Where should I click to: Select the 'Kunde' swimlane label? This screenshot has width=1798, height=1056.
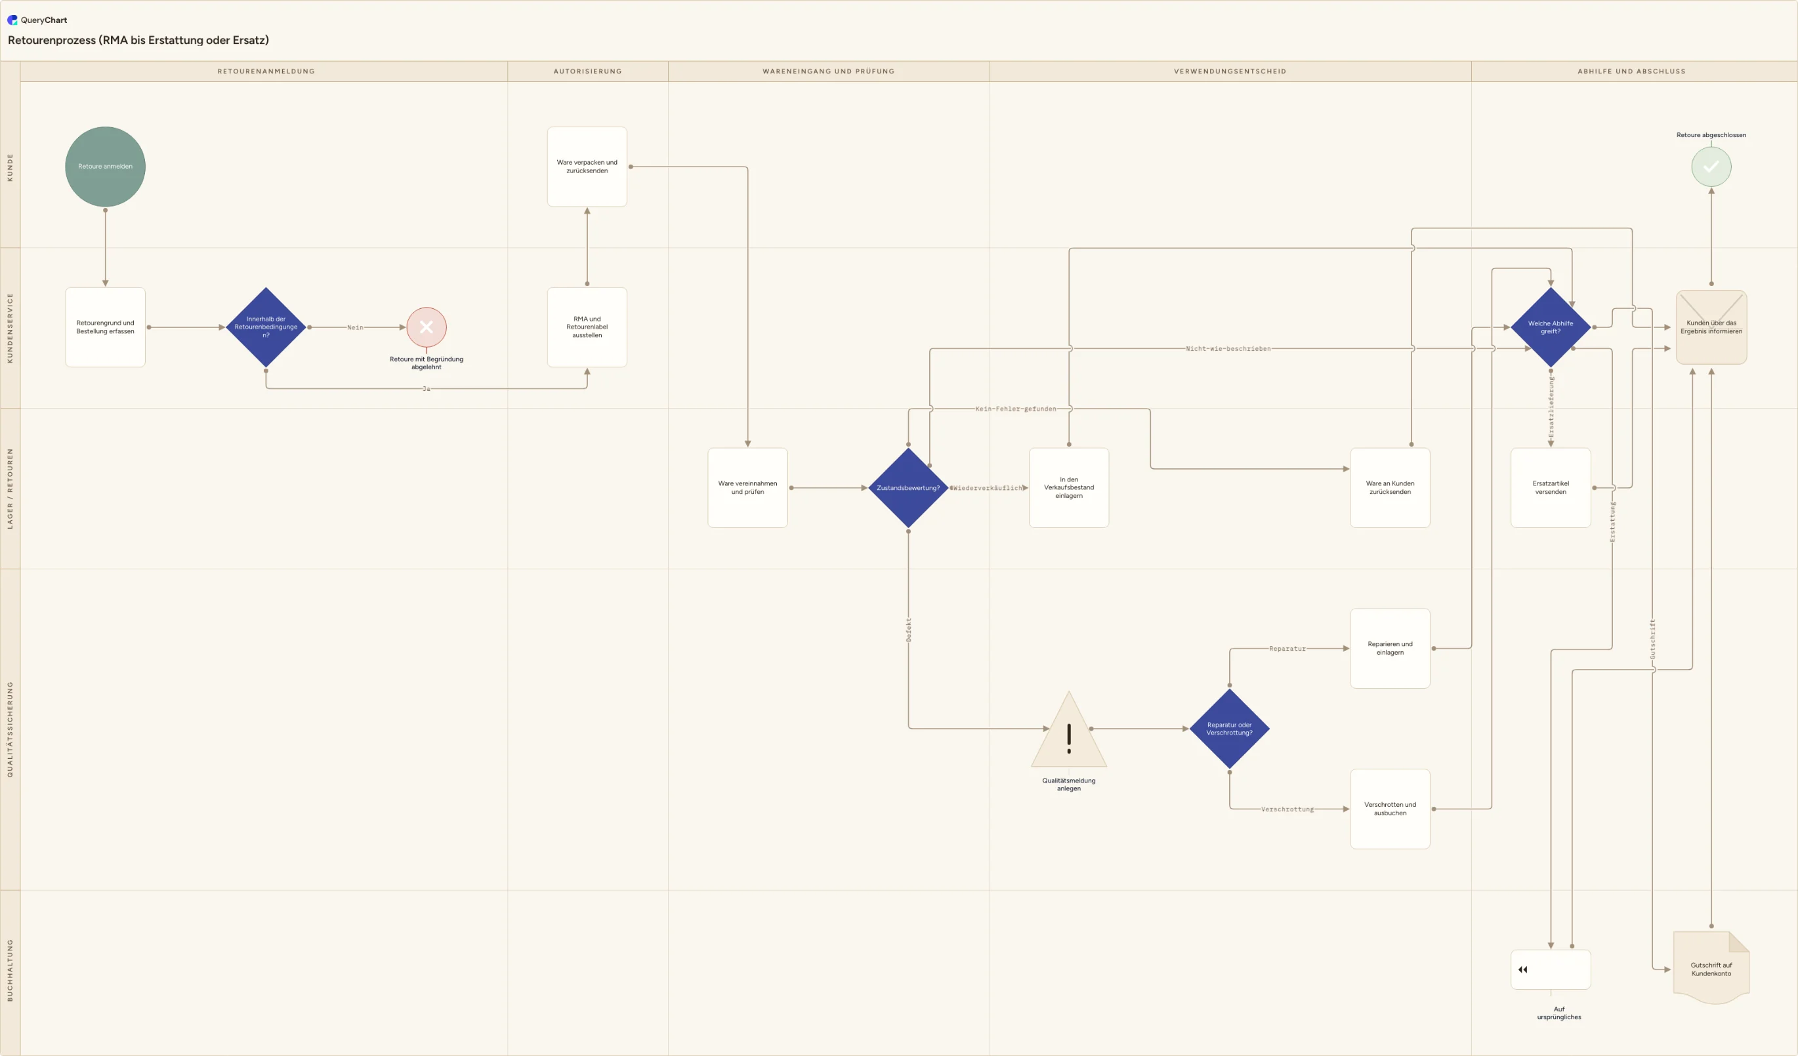[x=10, y=167]
